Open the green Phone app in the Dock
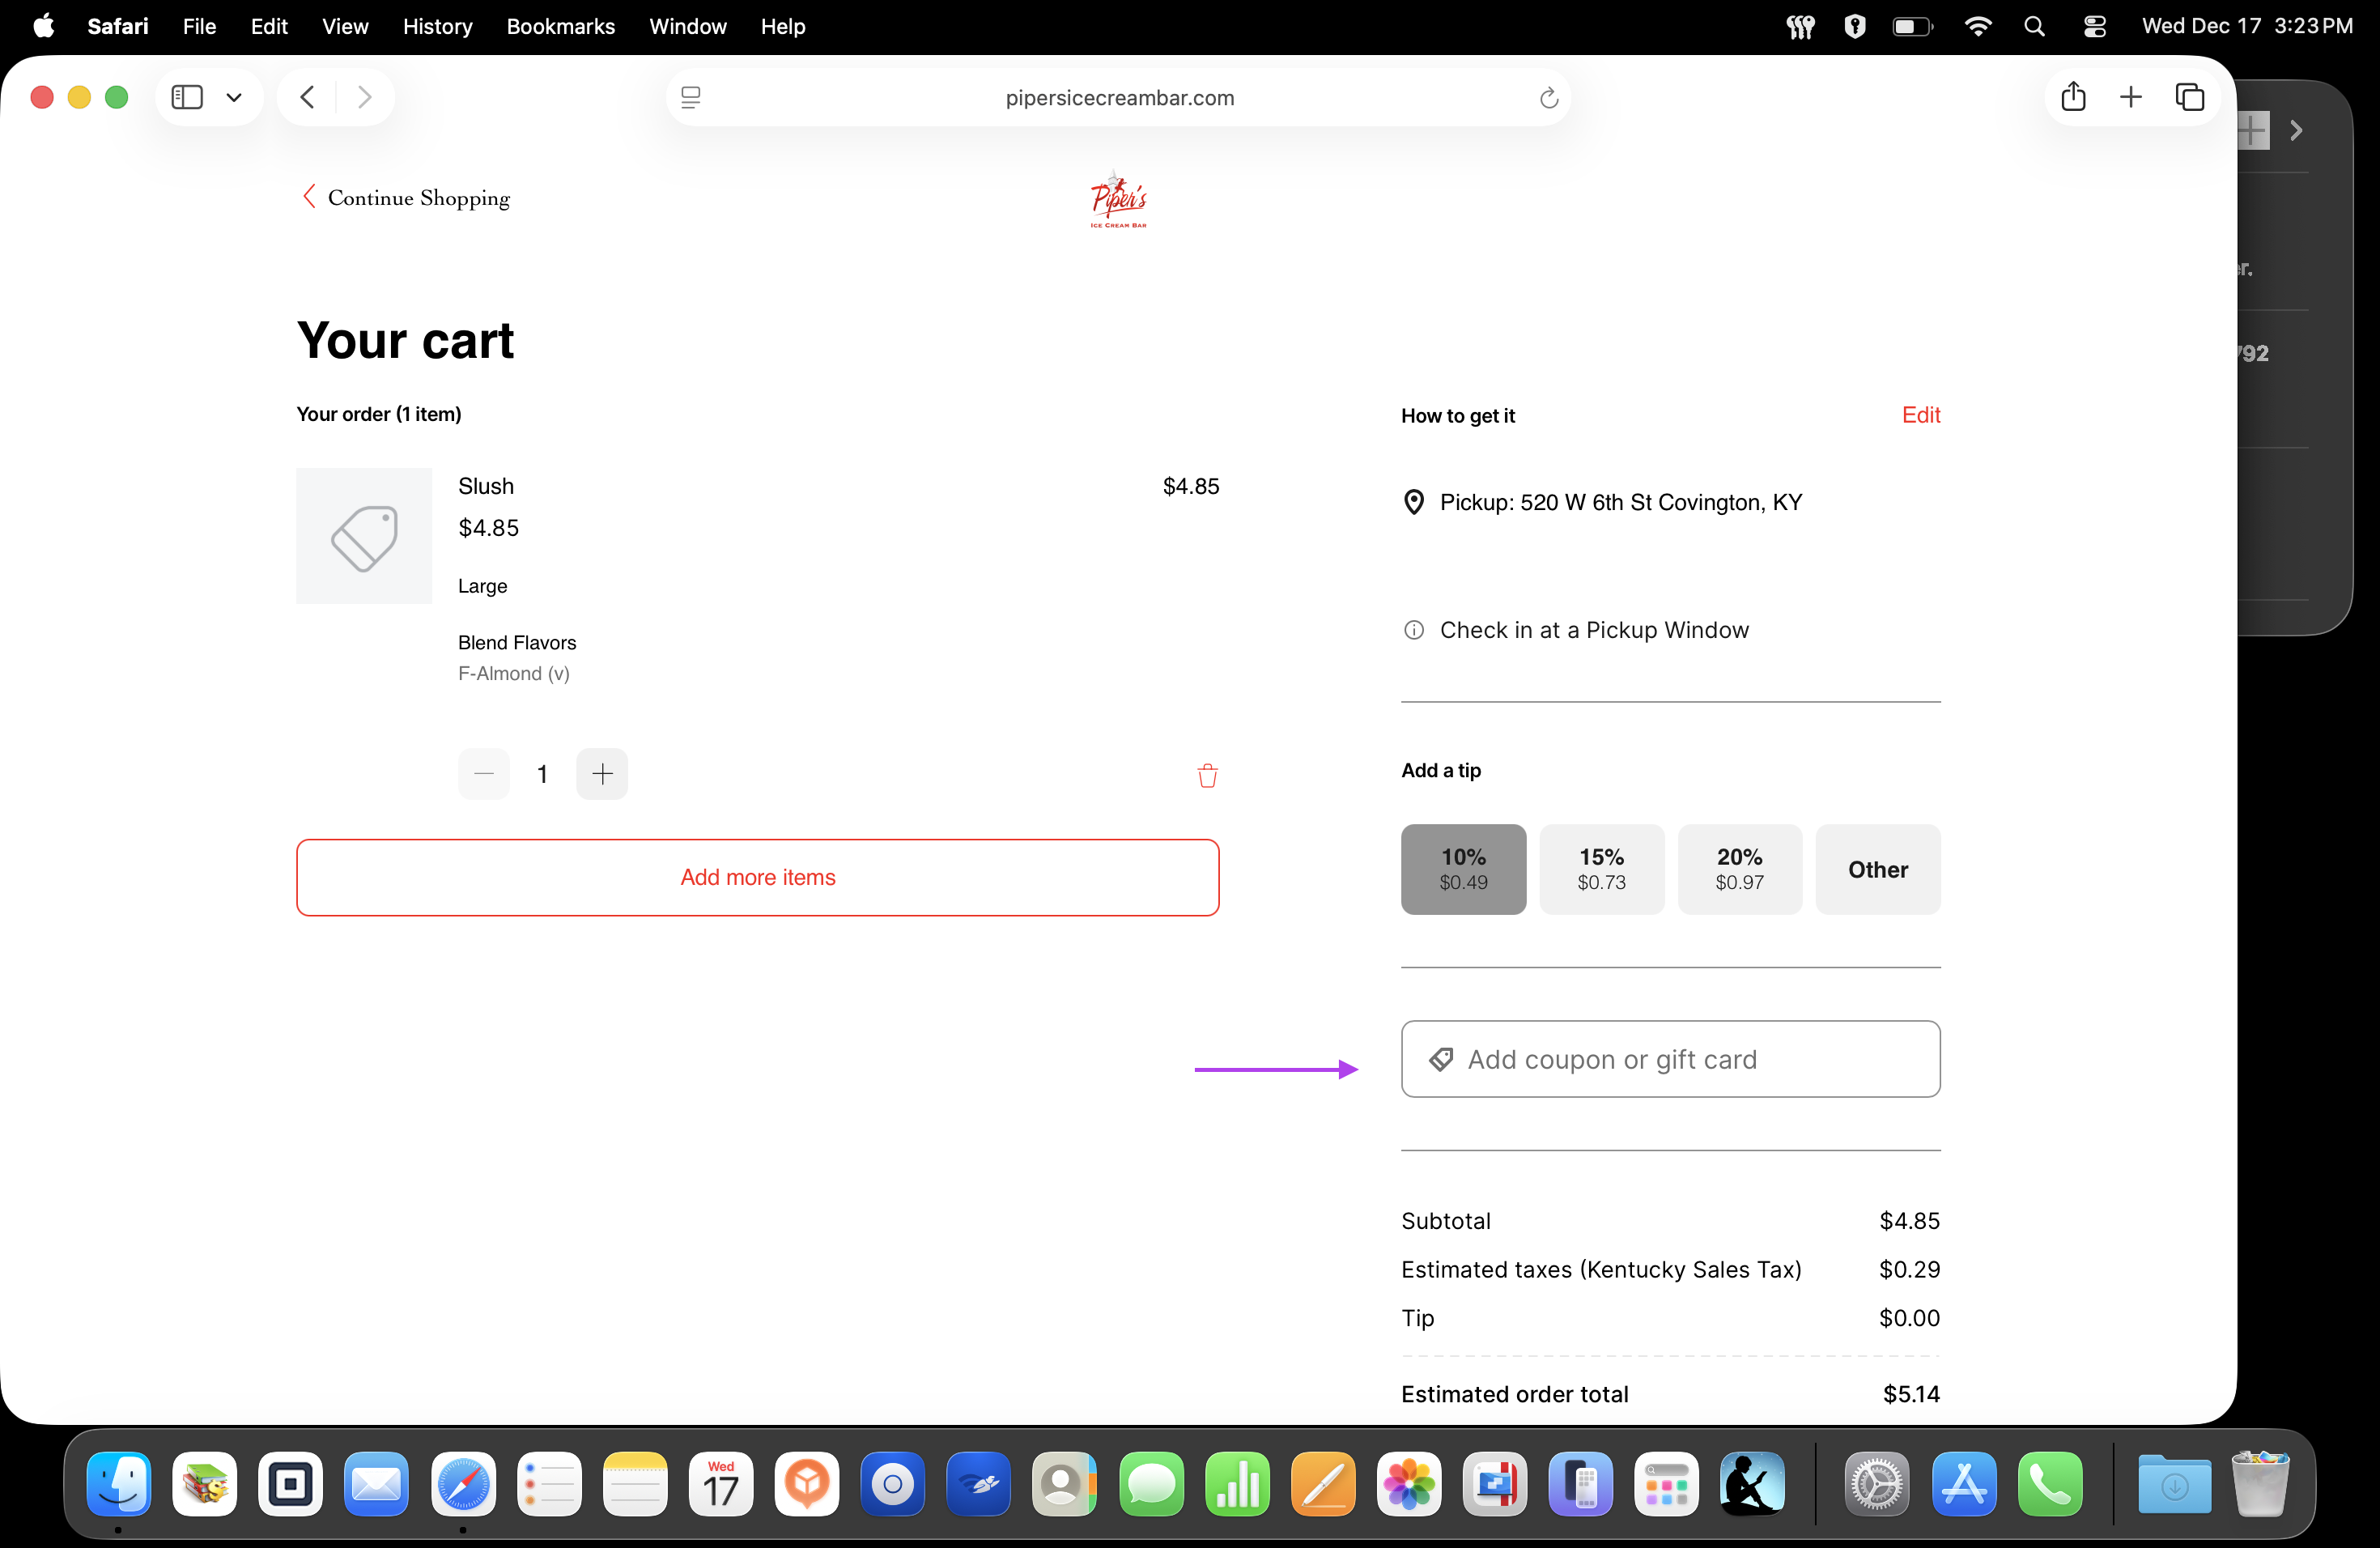Image resolution: width=2380 pixels, height=1548 pixels. point(2050,1483)
